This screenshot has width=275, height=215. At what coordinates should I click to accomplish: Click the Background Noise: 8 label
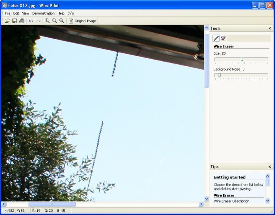(229, 69)
